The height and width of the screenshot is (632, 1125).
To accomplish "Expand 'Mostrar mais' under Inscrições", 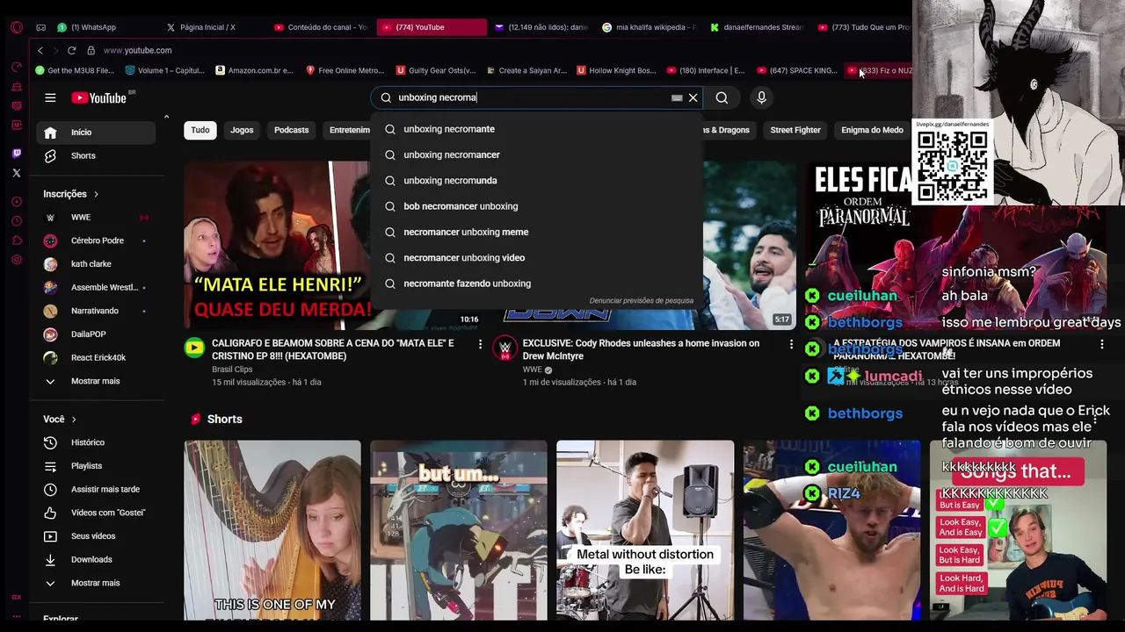I will (96, 381).
